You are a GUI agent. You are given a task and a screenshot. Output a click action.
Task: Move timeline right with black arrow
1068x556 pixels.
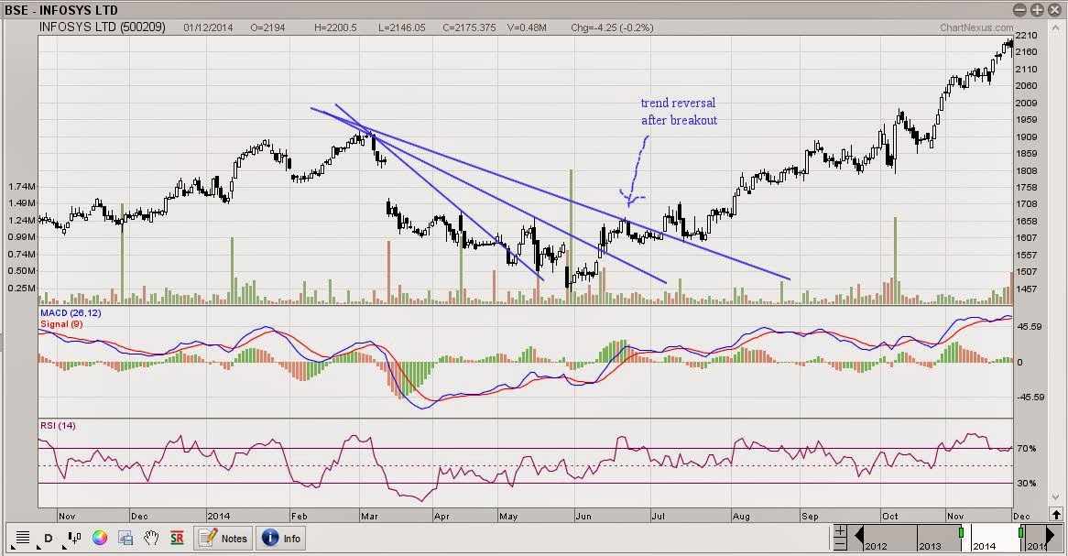point(1051,536)
